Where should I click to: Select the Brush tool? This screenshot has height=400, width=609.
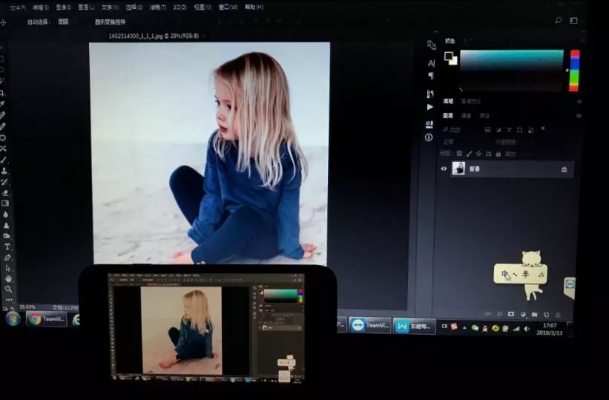(x=4, y=160)
